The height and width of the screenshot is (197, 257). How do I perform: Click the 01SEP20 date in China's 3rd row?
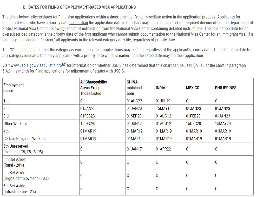click(x=134, y=116)
